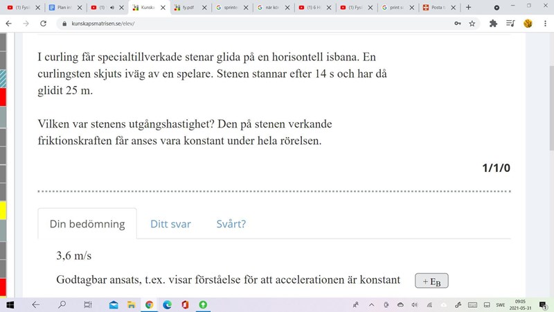Image resolution: width=554 pixels, height=312 pixels.
Task: Launch Microsoft Edge from the taskbar
Action: tap(167, 304)
